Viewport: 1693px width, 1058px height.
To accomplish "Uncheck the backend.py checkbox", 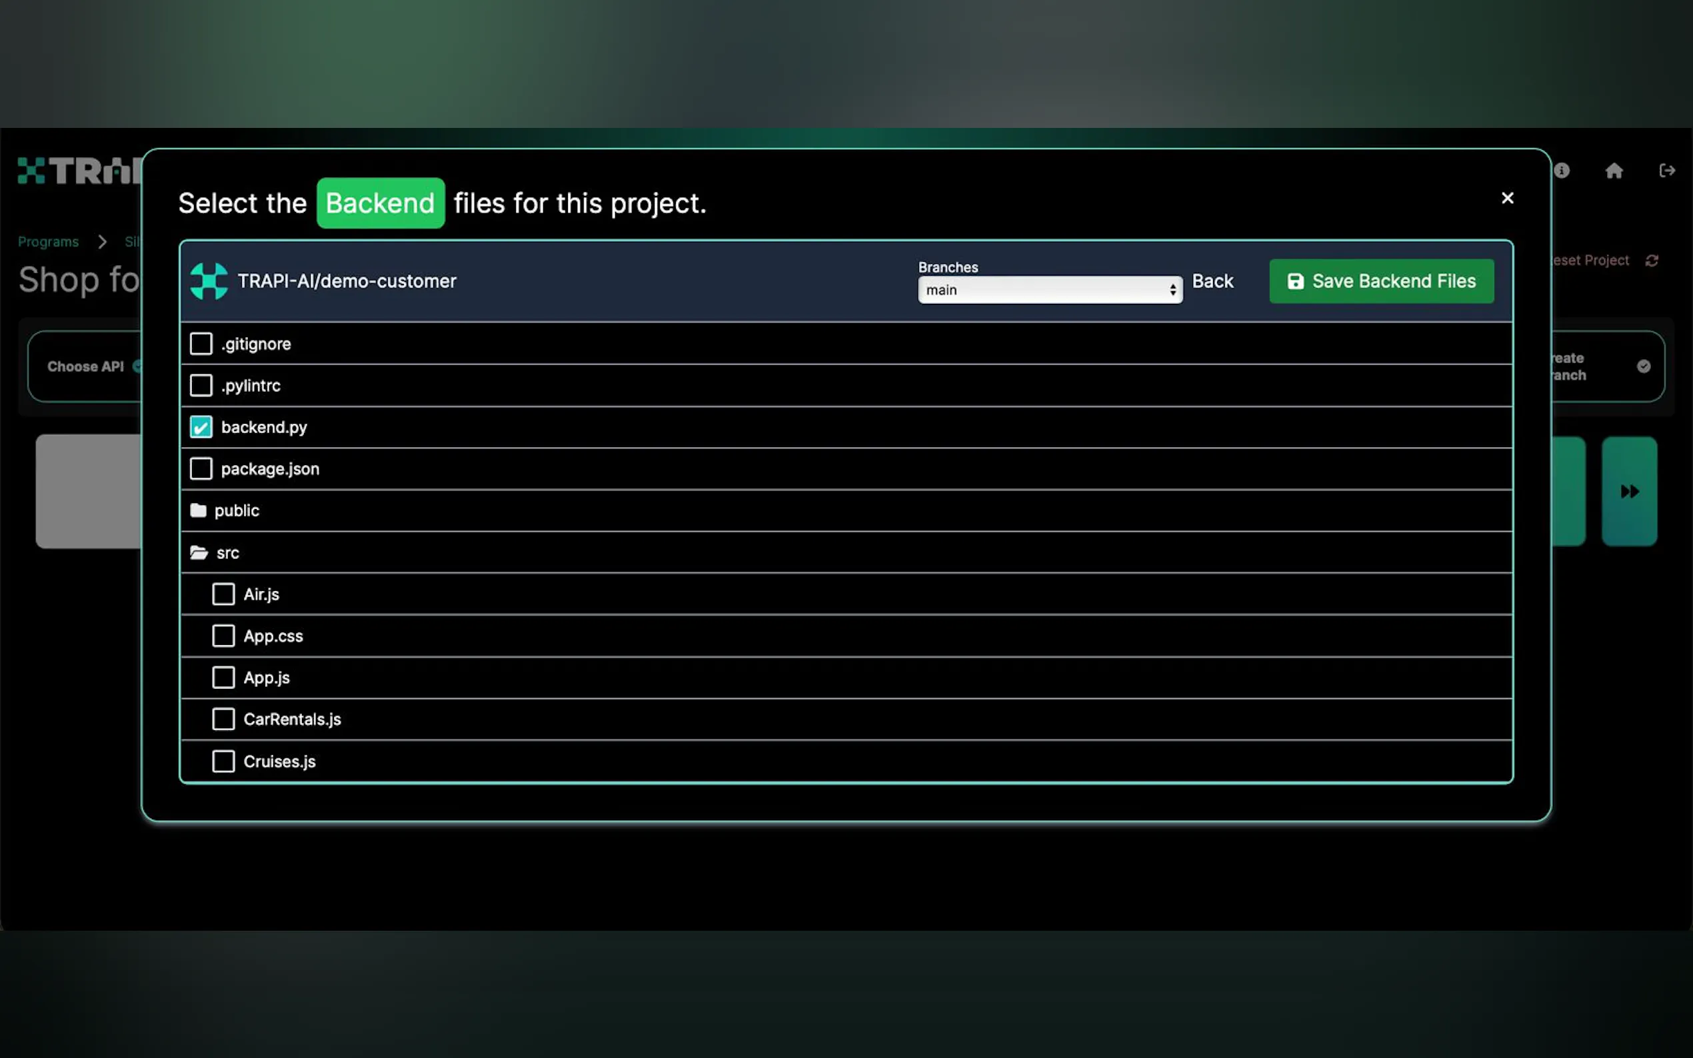I will [x=201, y=427].
